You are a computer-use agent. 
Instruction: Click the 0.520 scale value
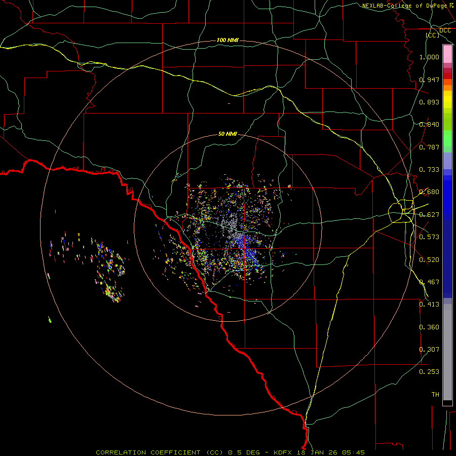pos(429,260)
